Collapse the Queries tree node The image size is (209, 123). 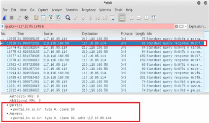pos(7,105)
